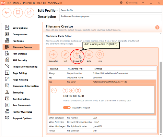The height and width of the screenshot is (137, 163).
Task: Click the profile name field 'Demo Profile'
Action: 110,10
